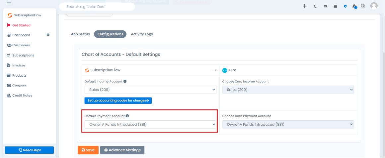Click the plus add-new icon
This screenshot has width=385, height=158.
coord(304,6)
